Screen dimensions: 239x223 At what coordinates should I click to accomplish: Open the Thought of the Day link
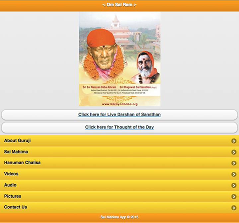(x=119, y=127)
